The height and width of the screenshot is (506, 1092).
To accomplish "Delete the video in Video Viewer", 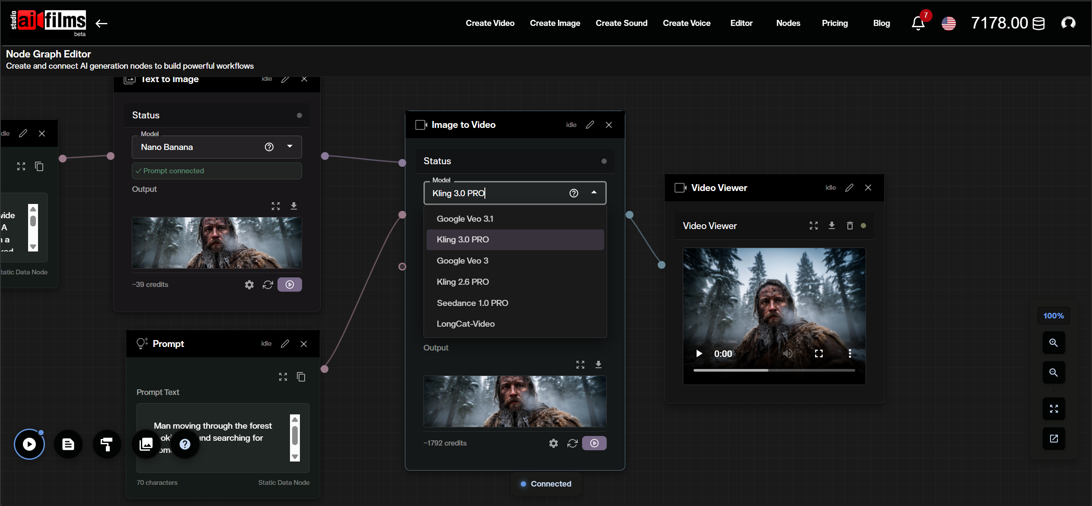I will click(x=849, y=225).
